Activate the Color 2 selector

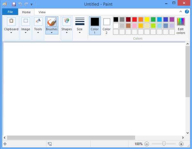point(107,26)
